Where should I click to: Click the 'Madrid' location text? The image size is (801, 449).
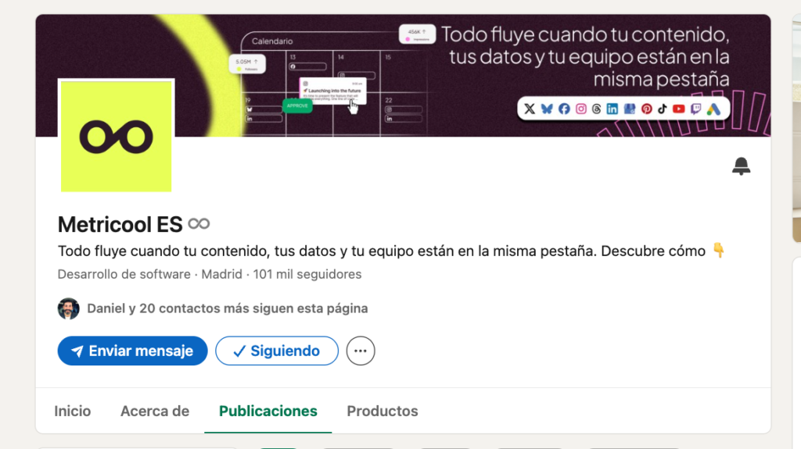click(x=221, y=274)
